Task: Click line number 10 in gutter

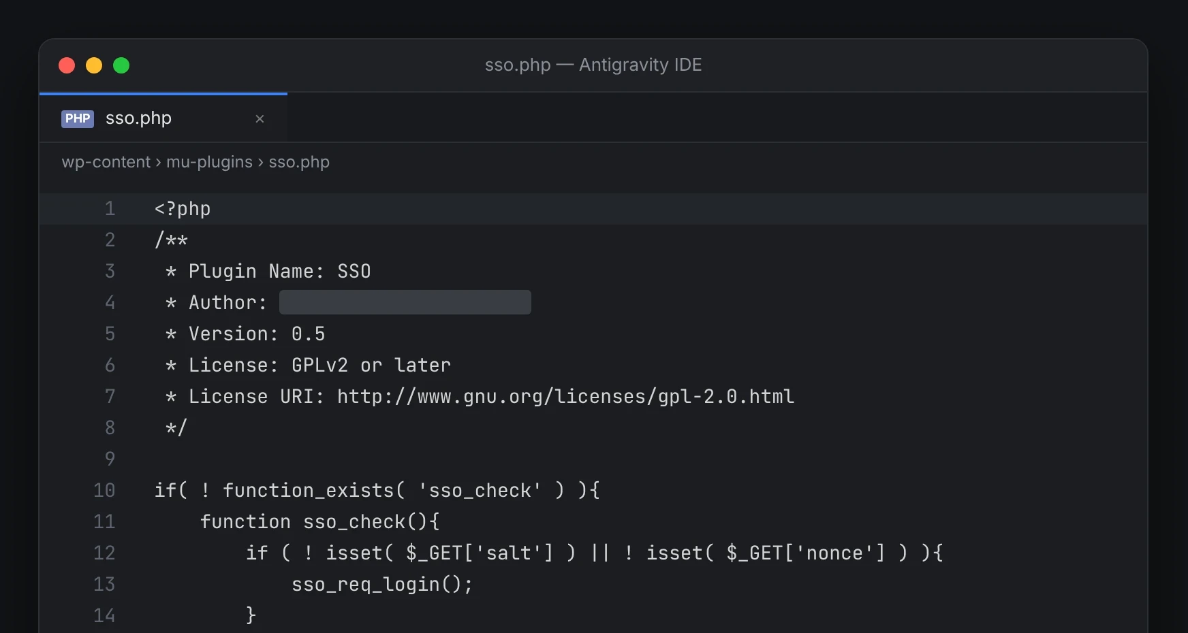Action: tap(104, 490)
